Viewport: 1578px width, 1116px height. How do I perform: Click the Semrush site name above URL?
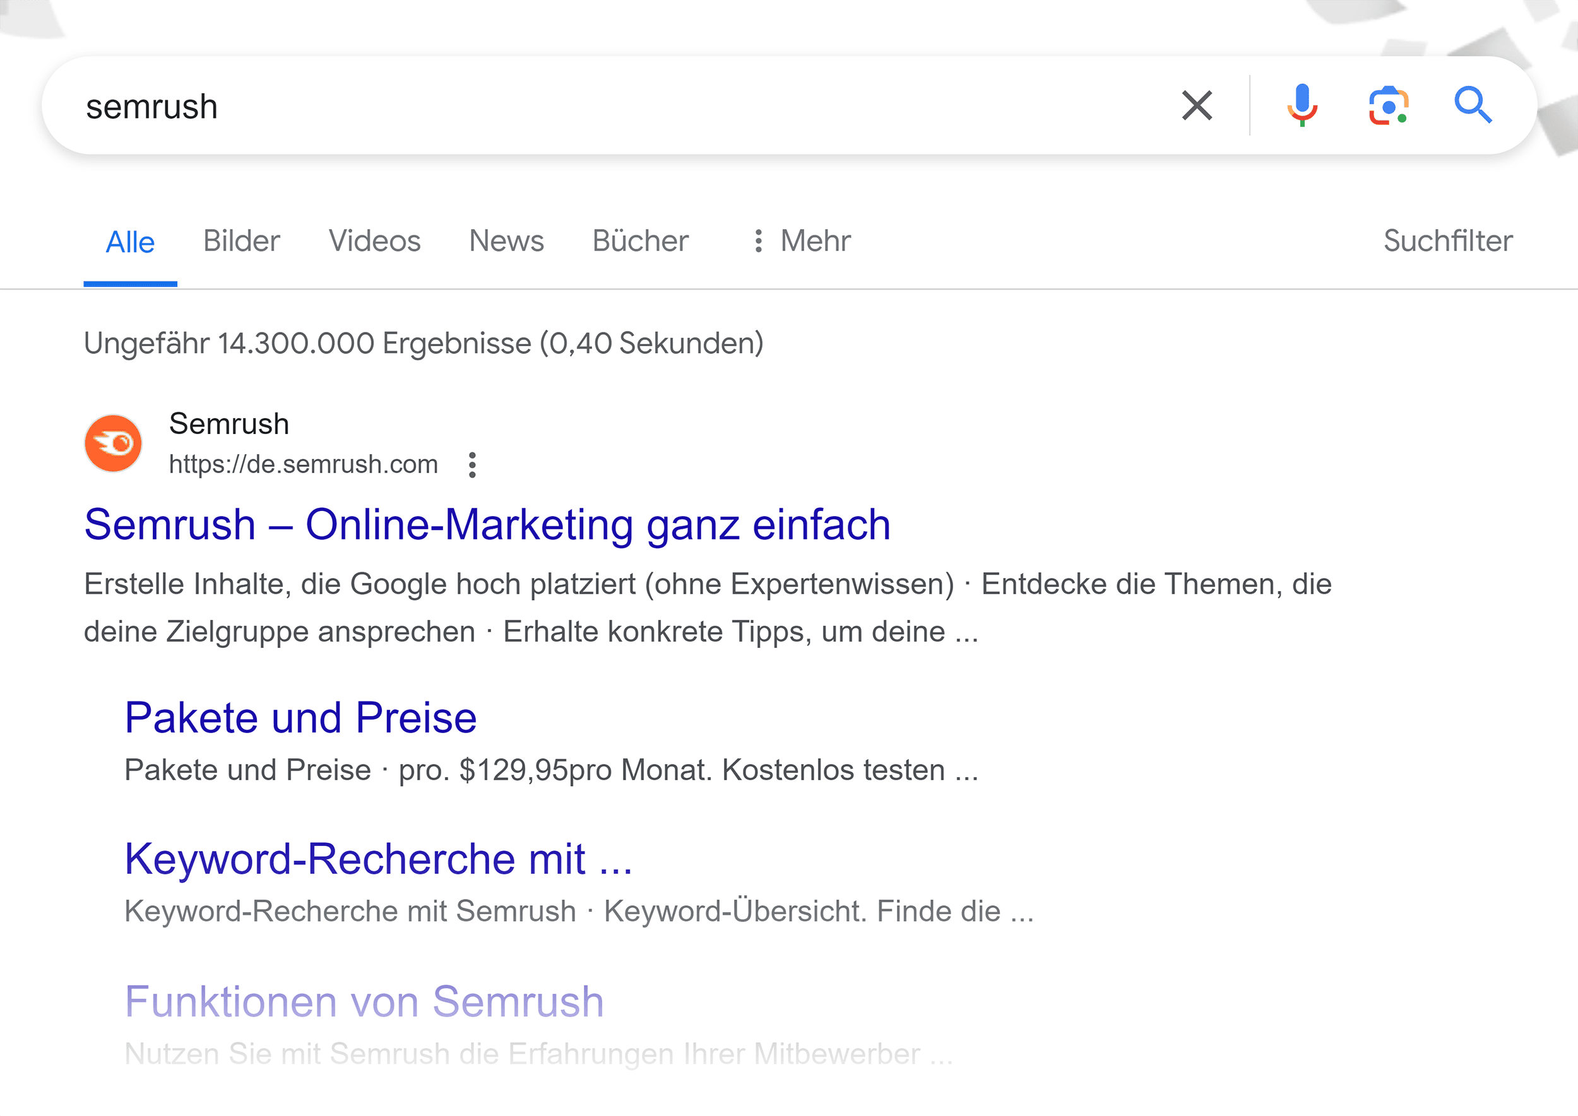coord(229,424)
